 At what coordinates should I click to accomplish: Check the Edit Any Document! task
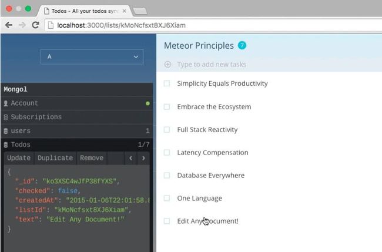point(167,221)
